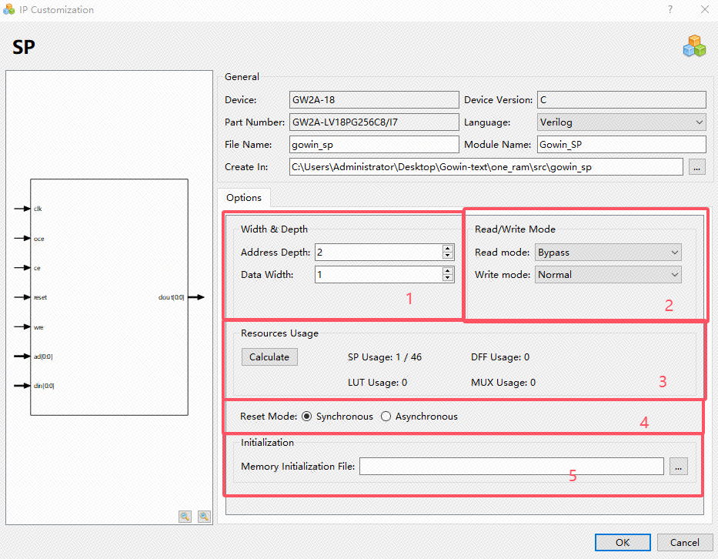Click the Cancel button
The width and height of the screenshot is (718, 559).
685,543
